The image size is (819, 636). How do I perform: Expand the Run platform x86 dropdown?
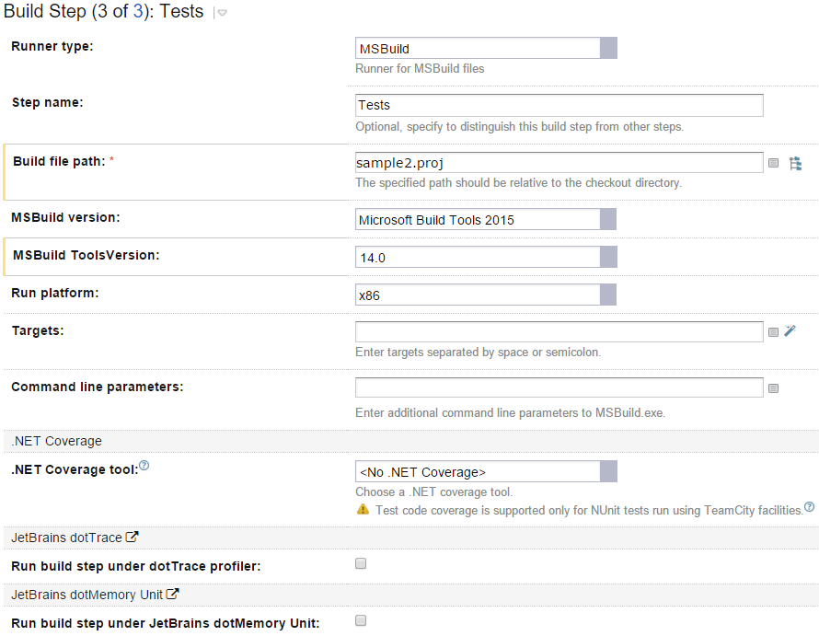(607, 295)
